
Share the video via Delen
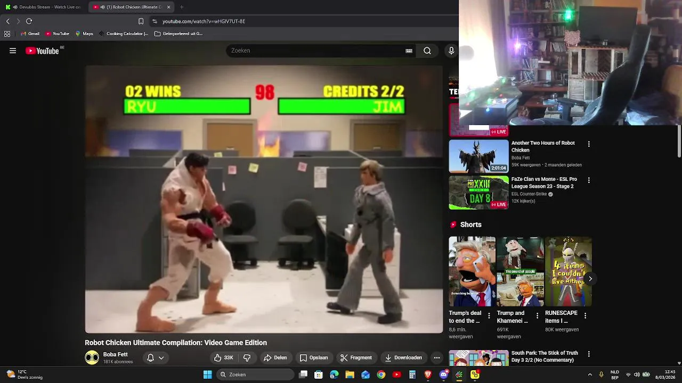coord(275,357)
